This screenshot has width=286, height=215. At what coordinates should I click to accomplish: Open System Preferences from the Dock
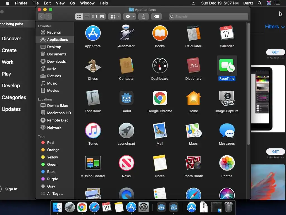click(144, 207)
